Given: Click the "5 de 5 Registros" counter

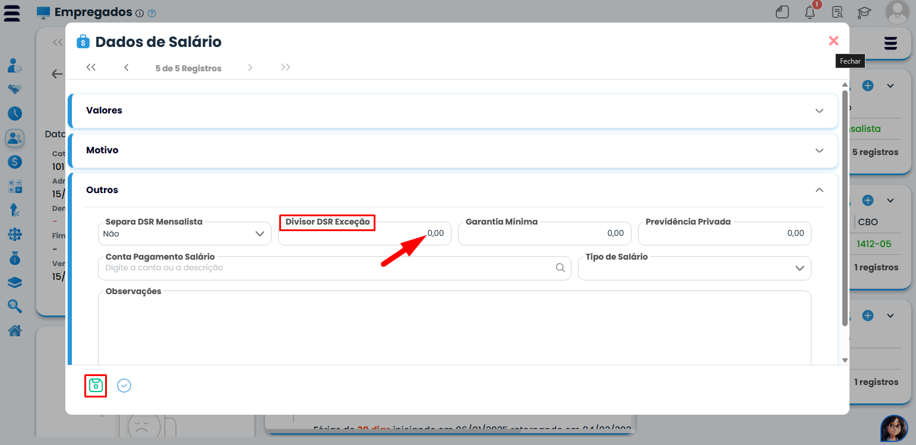Looking at the screenshot, I should (188, 68).
